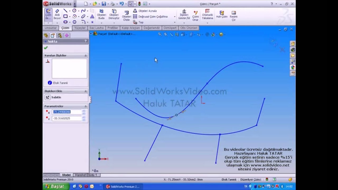This screenshot has height=190, width=338.
Task: Click Objeleri Dönüştür convert entities tool
Action: pyautogui.click(x=114, y=15)
